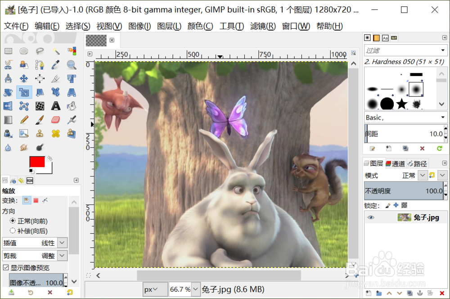
Task: Select the Free Select lasso tool
Action: click(x=40, y=51)
